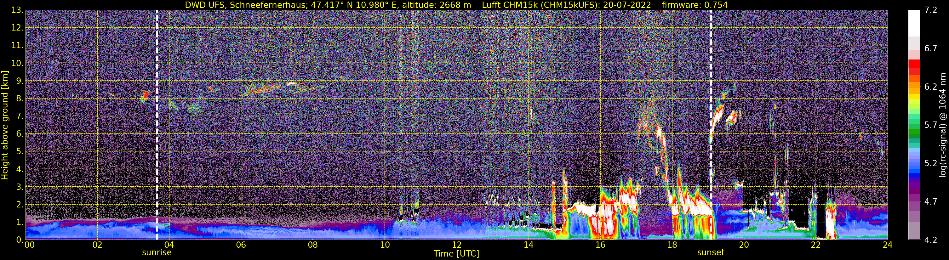This screenshot has width=949, height=260.
Task: Pick the yellow segment of the colorbar
Action: [914, 97]
